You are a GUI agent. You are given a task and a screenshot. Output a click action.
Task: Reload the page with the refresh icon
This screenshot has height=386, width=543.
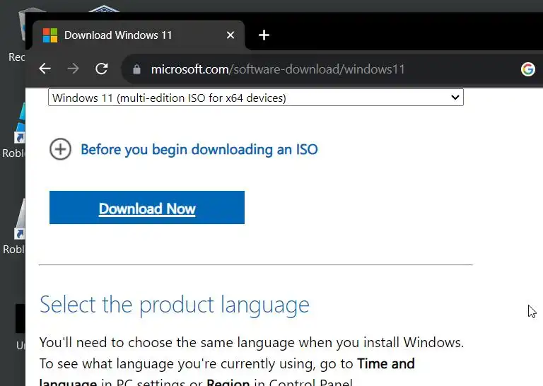tap(102, 69)
